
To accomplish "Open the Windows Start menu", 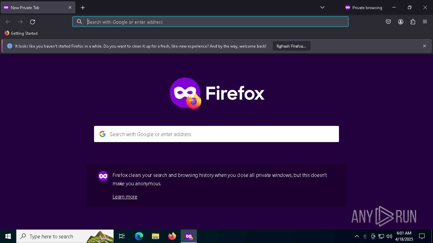I will [x=8, y=237].
